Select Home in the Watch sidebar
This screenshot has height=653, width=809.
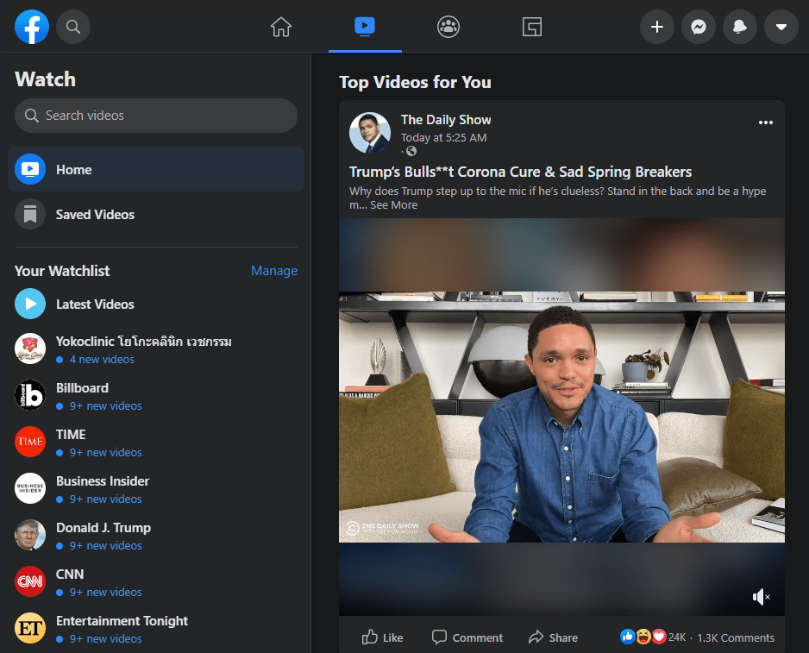(156, 169)
